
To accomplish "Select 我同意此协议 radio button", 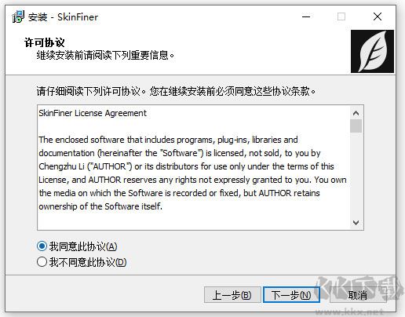I will point(42,246).
